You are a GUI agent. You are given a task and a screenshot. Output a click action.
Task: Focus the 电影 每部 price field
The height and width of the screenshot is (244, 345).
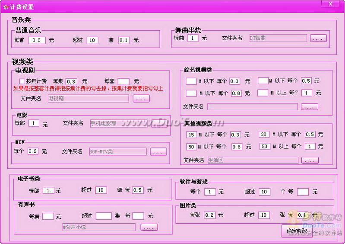coord(34,123)
